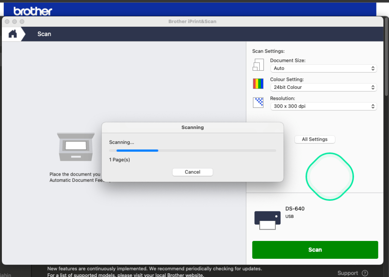
Task: Open Support link in background page
Action: point(348,273)
